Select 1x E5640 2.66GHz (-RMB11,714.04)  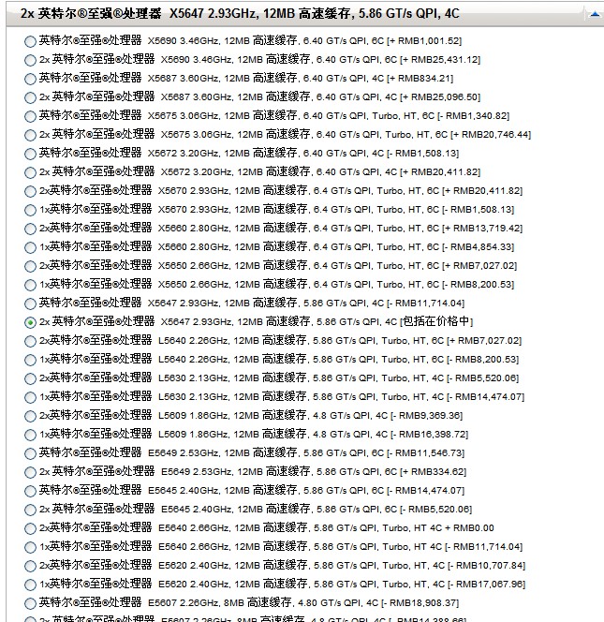tap(30, 547)
